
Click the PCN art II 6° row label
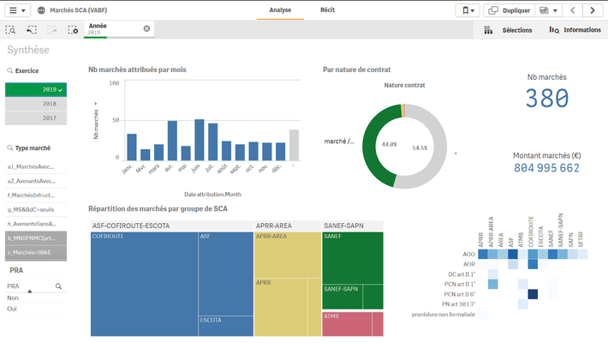(460, 294)
